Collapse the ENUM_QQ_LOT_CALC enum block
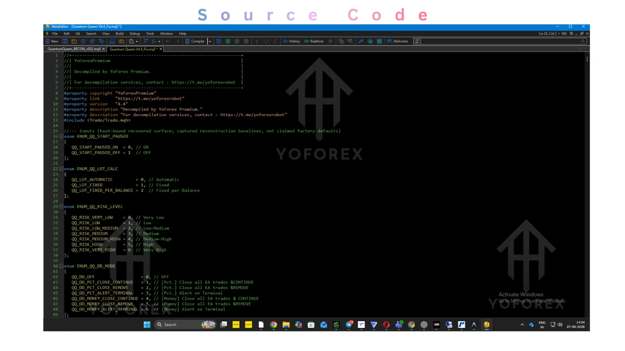This screenshot has height=351, width=625. 62,169
